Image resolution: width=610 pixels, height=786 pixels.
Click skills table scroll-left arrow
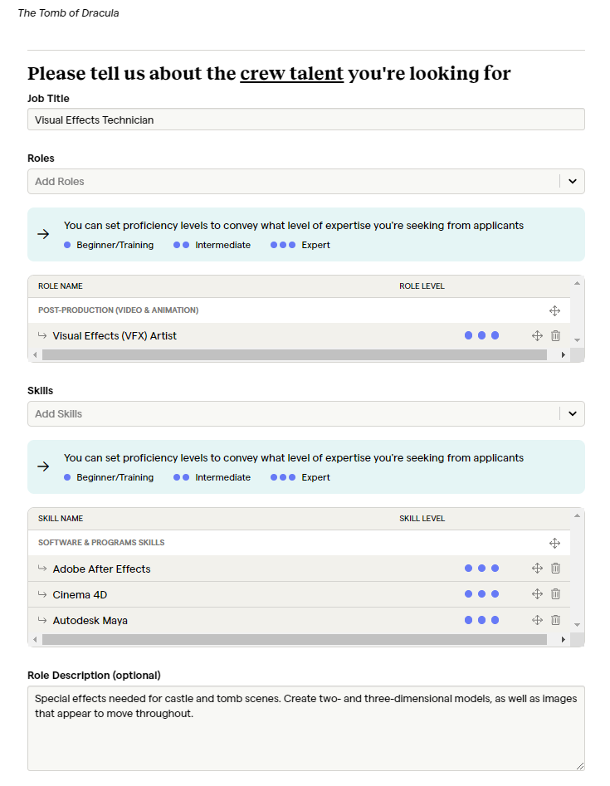coord(35,640)
